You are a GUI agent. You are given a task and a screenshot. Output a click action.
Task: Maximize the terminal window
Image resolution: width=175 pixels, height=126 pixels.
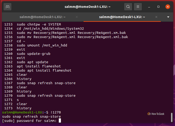click(x=158, y=7)
